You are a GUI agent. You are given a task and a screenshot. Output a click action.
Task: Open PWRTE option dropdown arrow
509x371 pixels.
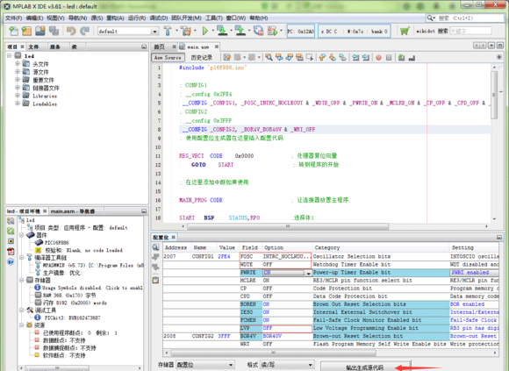tap(308, 273)
